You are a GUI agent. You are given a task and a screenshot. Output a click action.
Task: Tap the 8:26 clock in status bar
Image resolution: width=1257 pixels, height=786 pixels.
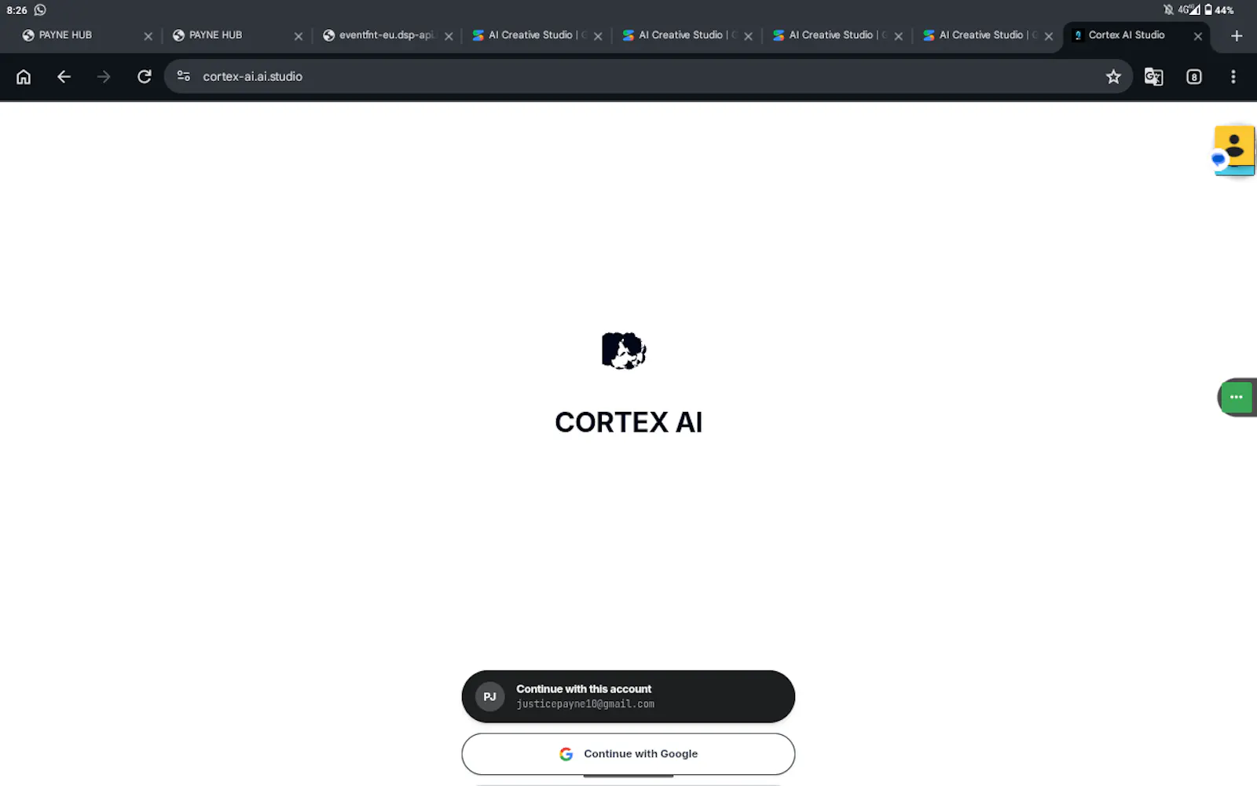pos(16,10)
